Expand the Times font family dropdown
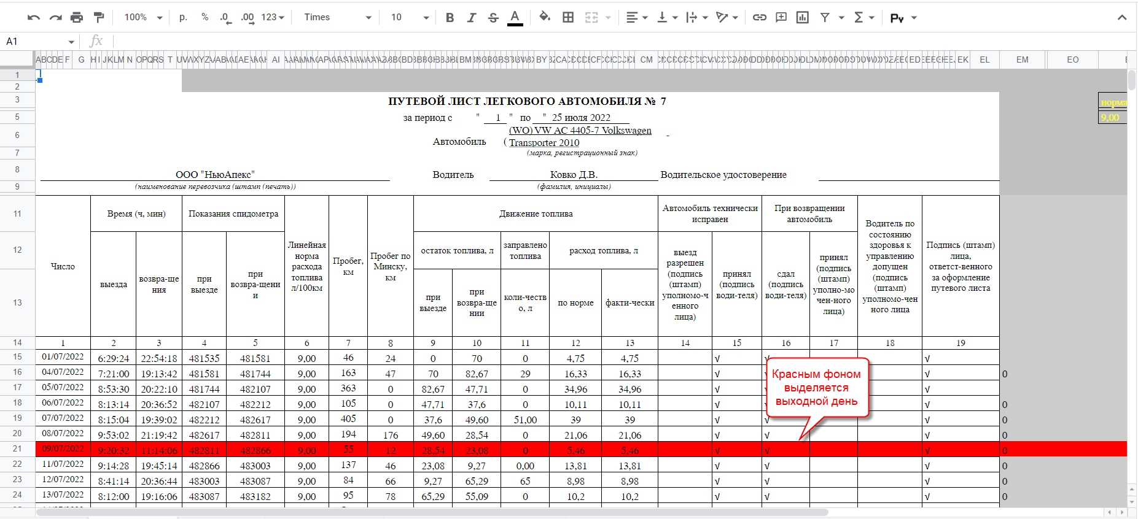Viewport: 1138px width, 519px height. point(338,17)
